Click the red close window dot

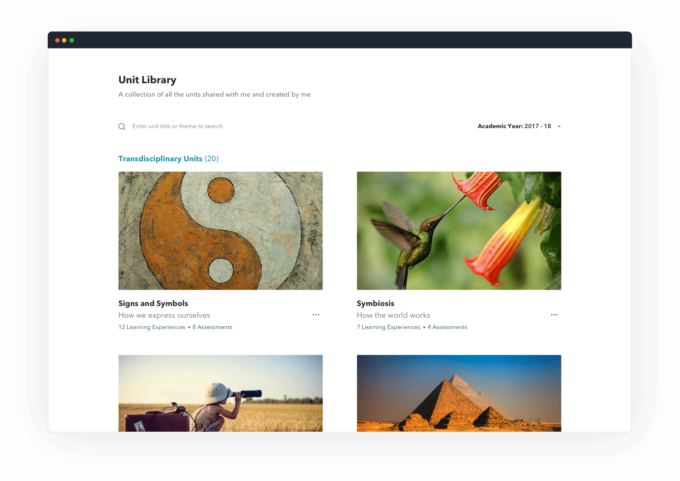(x=57, y=40)
